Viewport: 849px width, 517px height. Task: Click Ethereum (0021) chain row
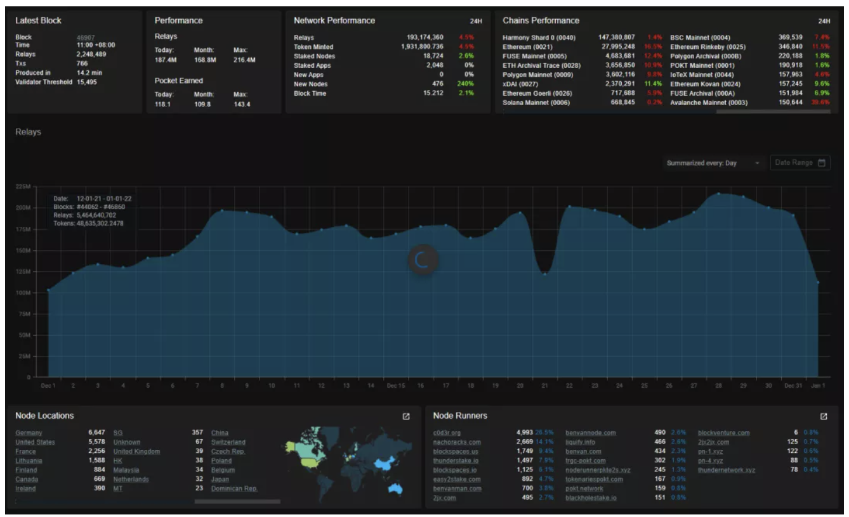click(582, 47)
